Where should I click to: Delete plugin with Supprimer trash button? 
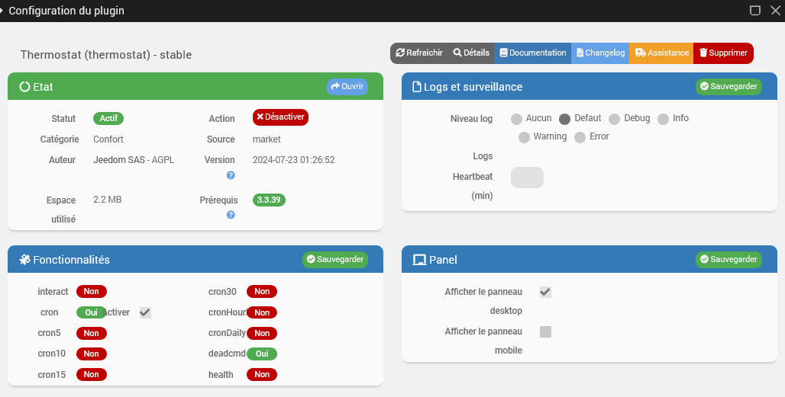click(x=723, y=53)
